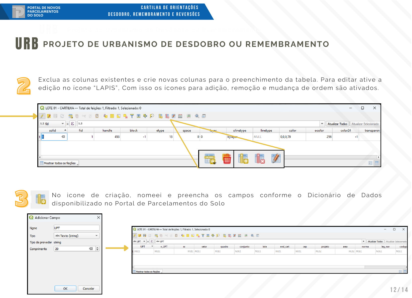The width and height of the screenshot is (412, 298).
Task: Click the linetype column header
Action: [x=266, y=130]
